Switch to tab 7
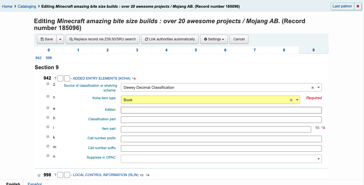The image size is (364, 185). (x=254, y=50)
